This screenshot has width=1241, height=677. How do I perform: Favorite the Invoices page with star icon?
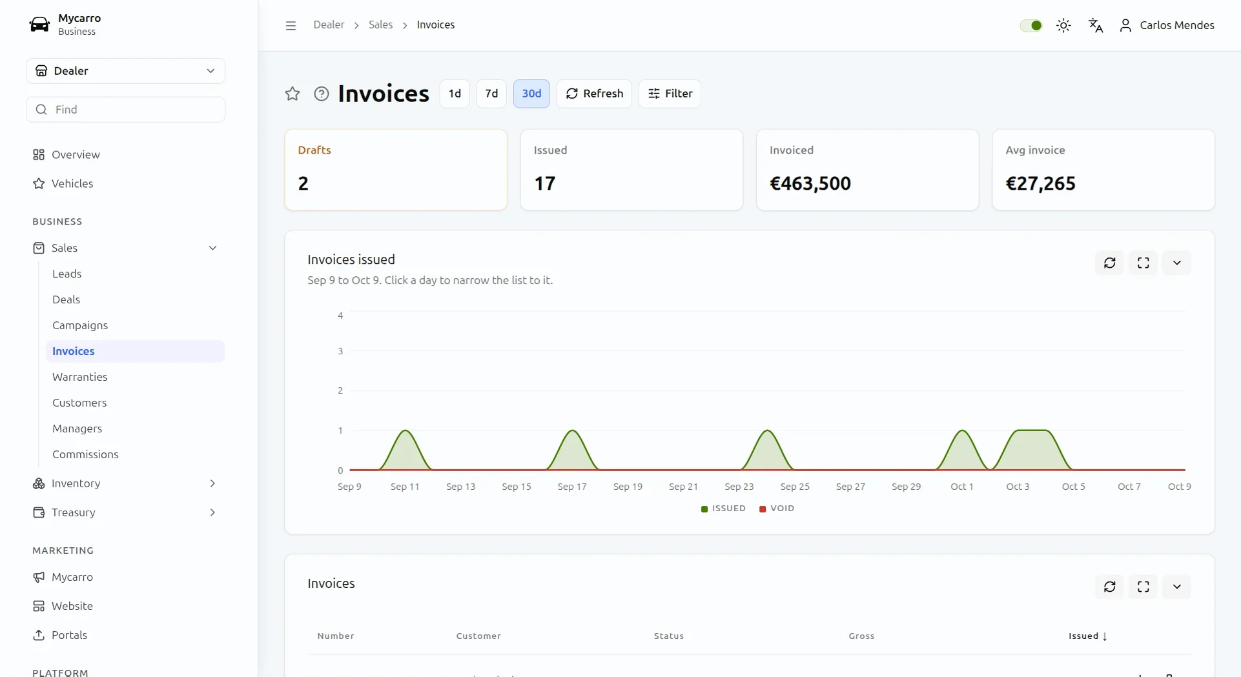(292, 94)
